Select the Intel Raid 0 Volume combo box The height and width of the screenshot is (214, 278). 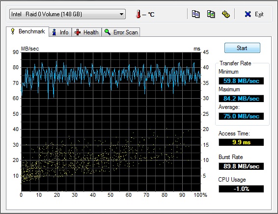click(x=67, y=14)
